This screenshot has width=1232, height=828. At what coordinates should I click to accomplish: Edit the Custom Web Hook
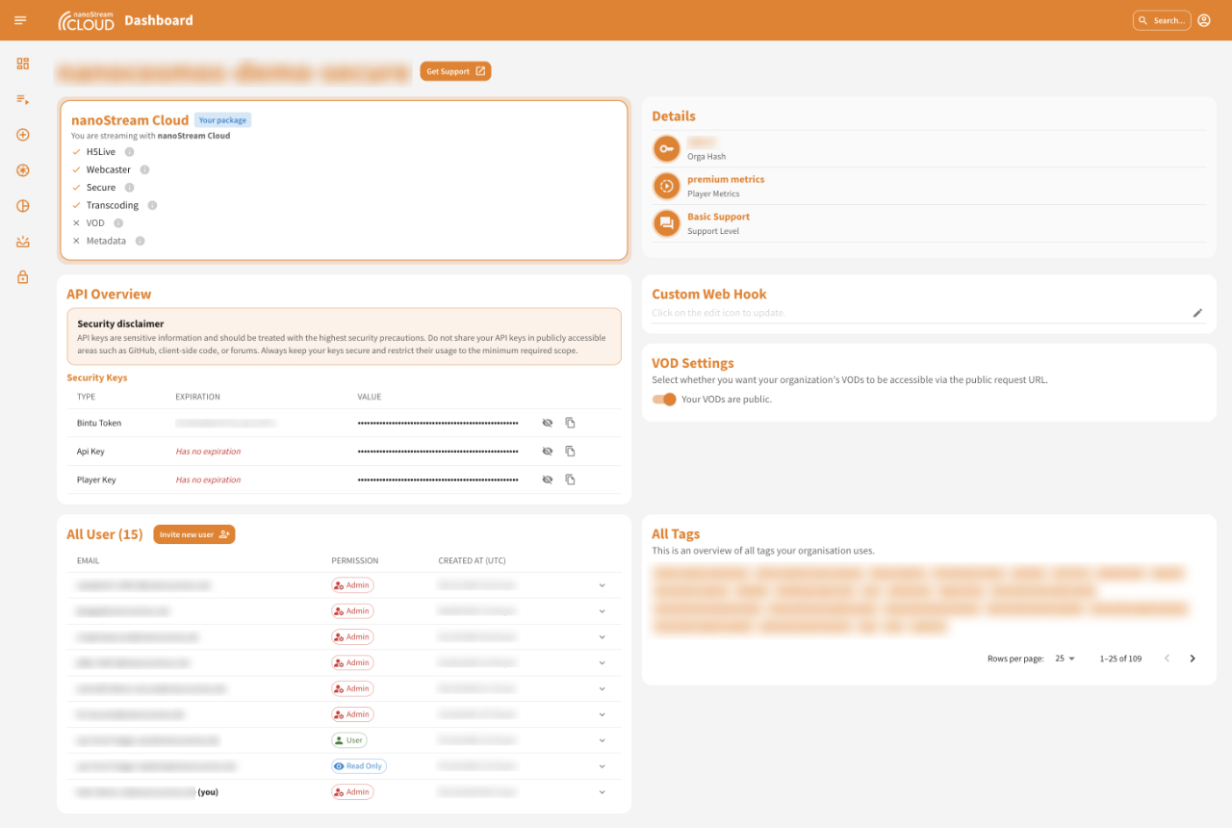tap(1197, 313)
